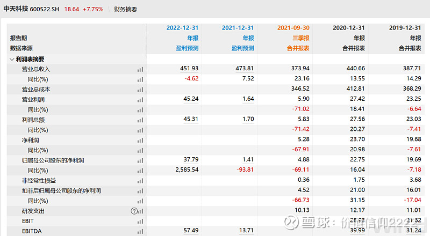Select the 数据来源 header label

(x=21, y=48)
